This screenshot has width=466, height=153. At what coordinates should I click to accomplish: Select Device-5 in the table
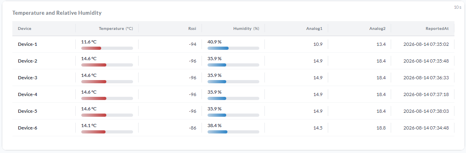click(x=27, y=111)
